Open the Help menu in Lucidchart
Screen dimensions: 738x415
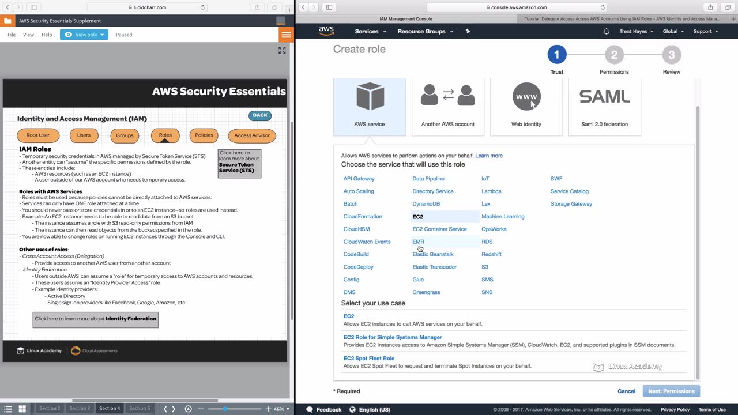point(47,35)
